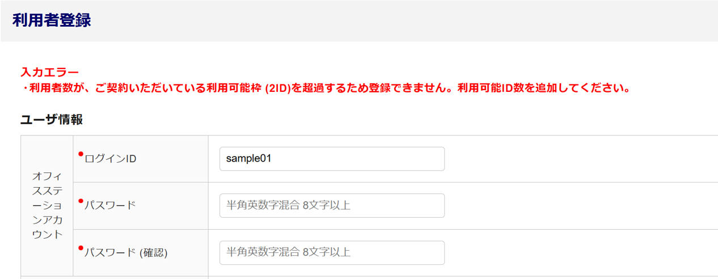Select the パスワード (確認) input field

click(x=332, y=252)
